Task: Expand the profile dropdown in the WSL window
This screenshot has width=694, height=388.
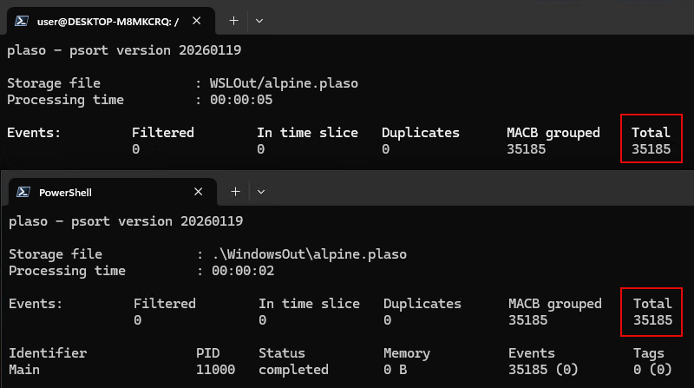Action: 259,20
